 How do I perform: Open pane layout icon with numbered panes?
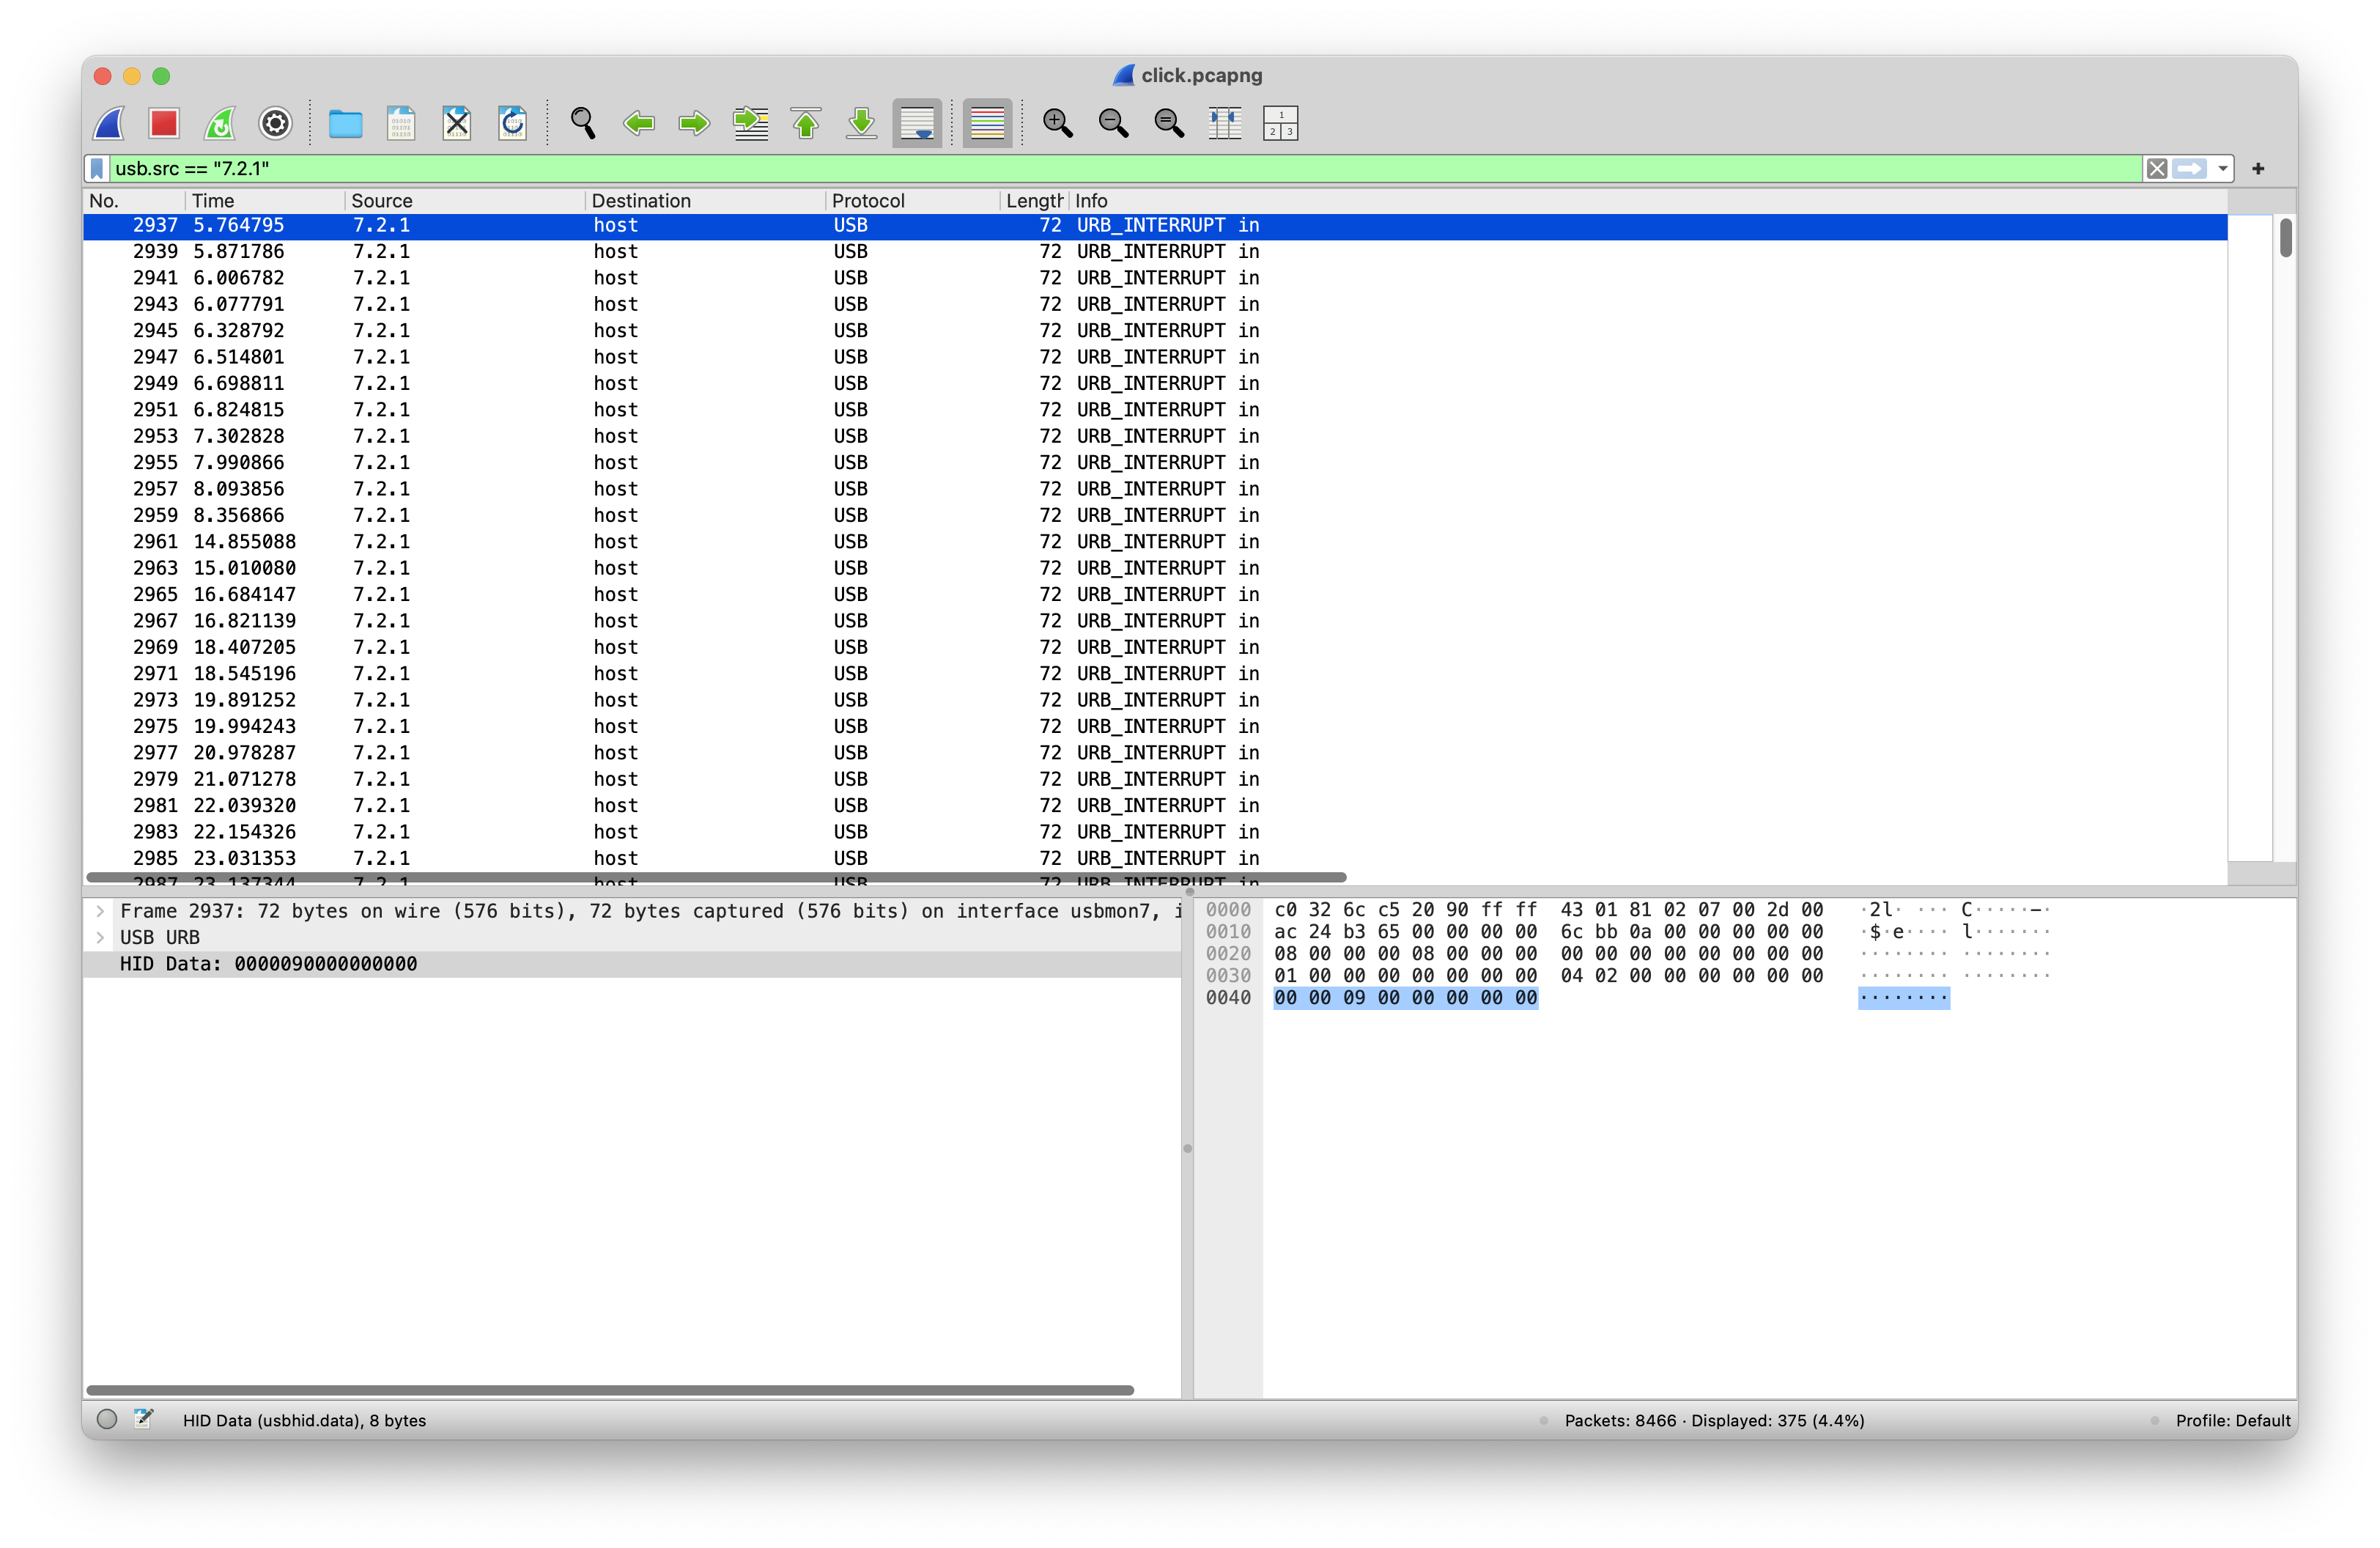click(x=1280, y=123)
